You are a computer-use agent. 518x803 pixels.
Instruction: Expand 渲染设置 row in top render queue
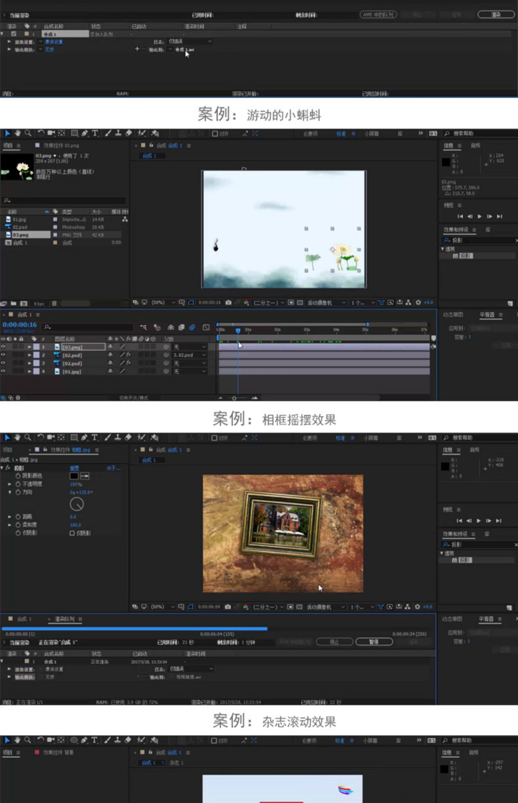pyautogui.click(x=9, y=41)
